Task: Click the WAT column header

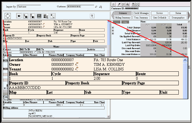Action: [148, 25]
